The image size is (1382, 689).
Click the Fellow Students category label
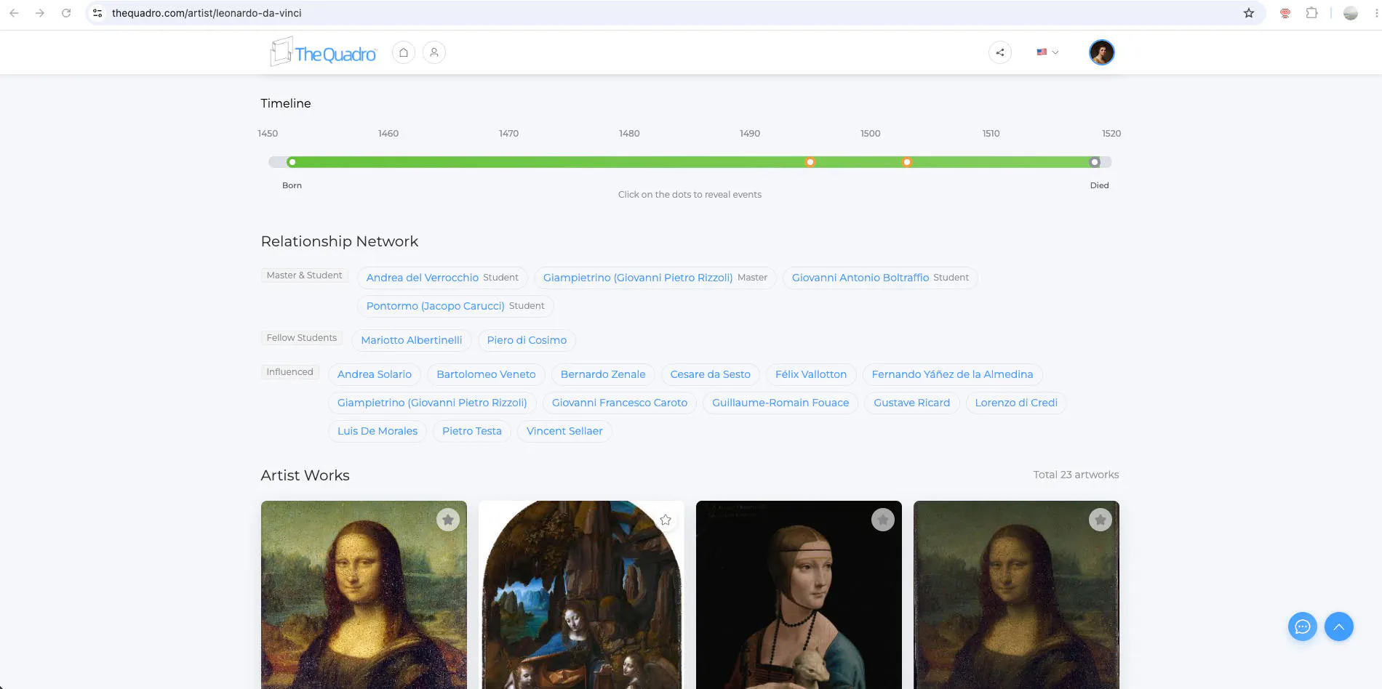302,338
